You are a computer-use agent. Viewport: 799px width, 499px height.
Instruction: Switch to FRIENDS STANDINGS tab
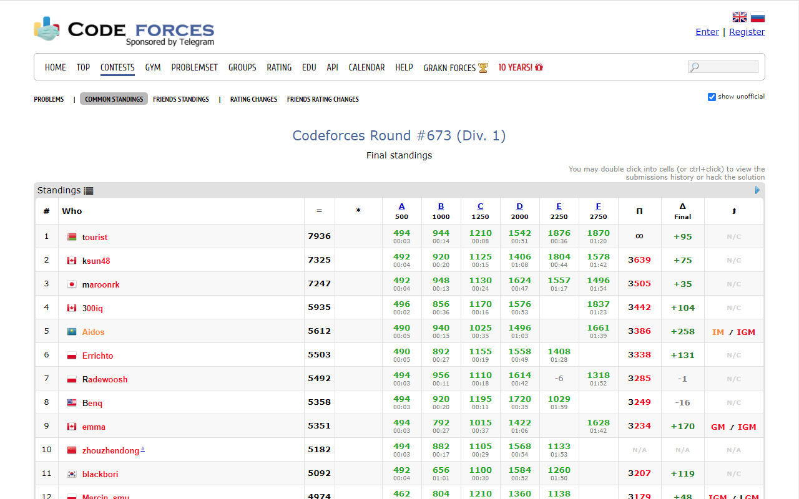181,99
